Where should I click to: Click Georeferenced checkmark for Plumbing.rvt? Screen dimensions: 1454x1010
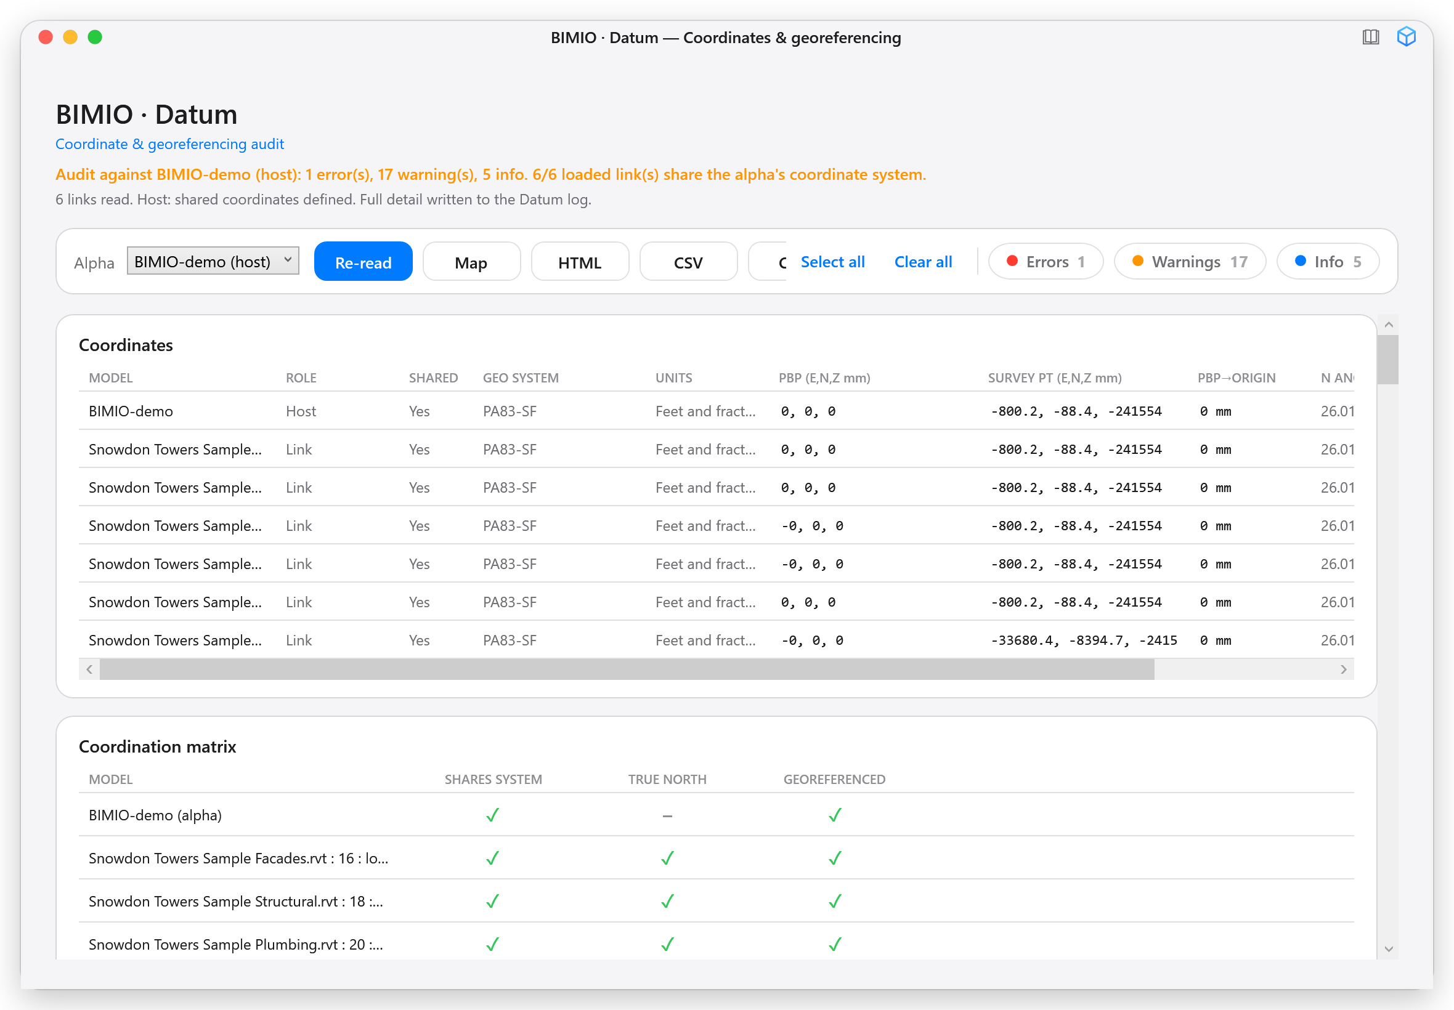click(x=835, y=943)
